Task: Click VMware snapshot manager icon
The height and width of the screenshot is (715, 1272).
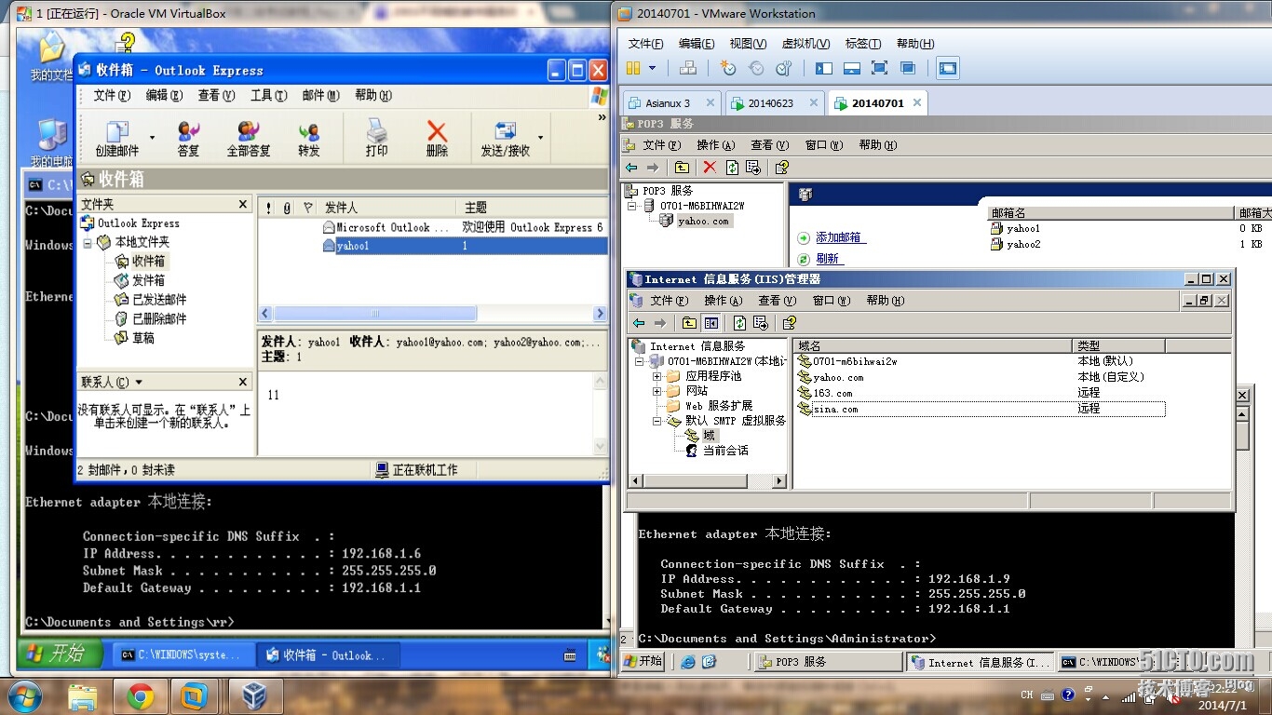Action: click(x=784, y=68)
